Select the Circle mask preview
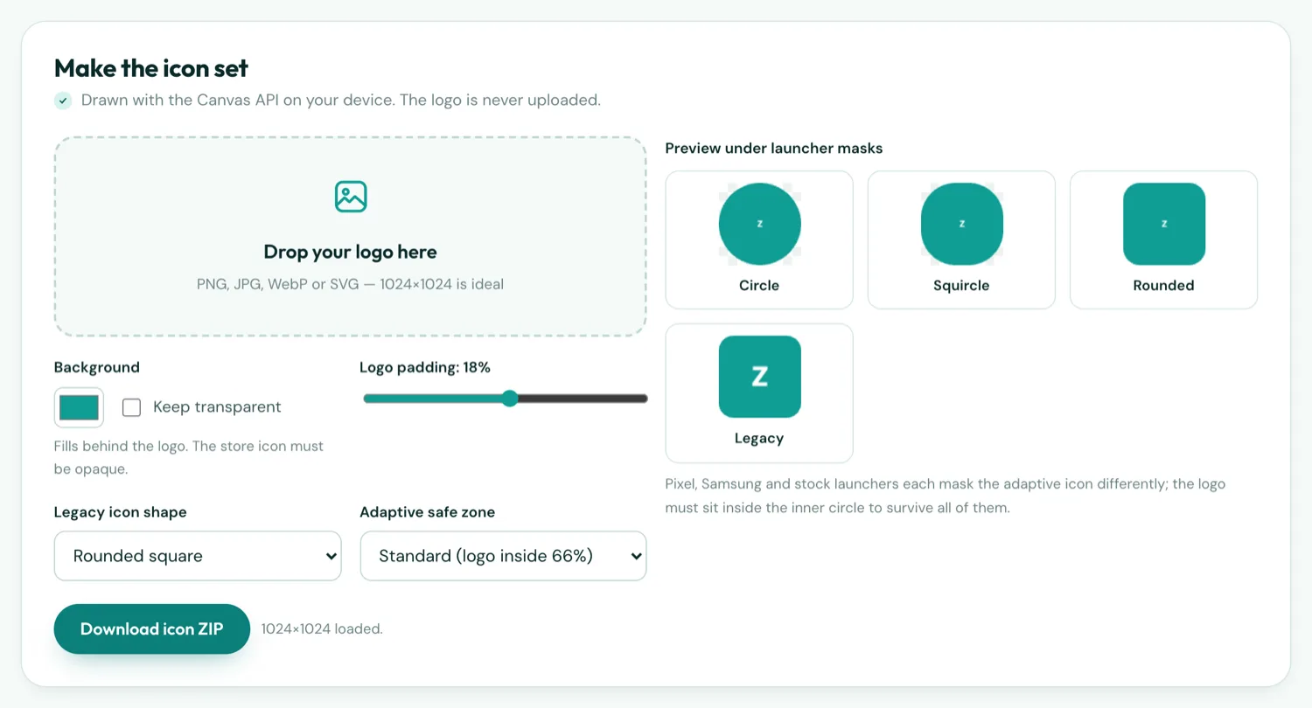1312x708 pixels. pos(759,239)
